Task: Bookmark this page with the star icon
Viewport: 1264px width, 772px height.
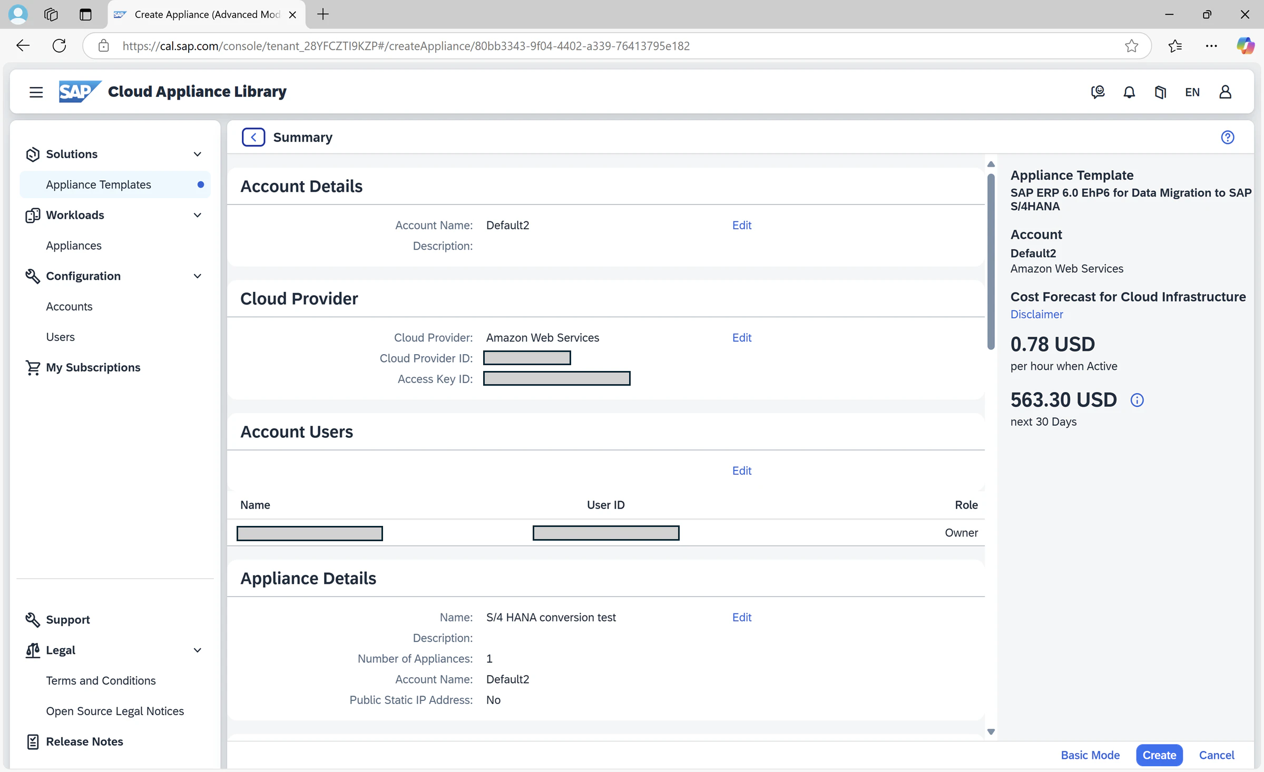Action: coord(1131,46)
